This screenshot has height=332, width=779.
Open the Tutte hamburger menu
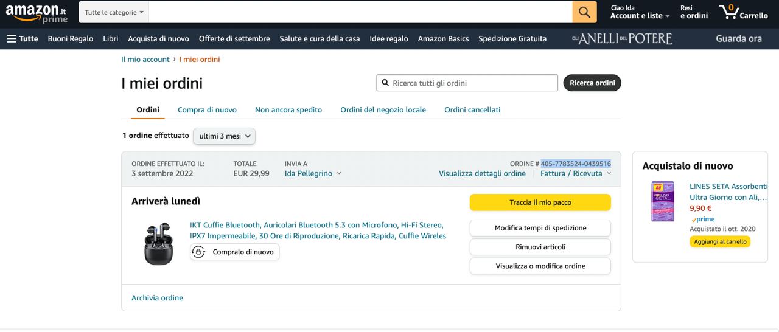click(x=23, y=38)
